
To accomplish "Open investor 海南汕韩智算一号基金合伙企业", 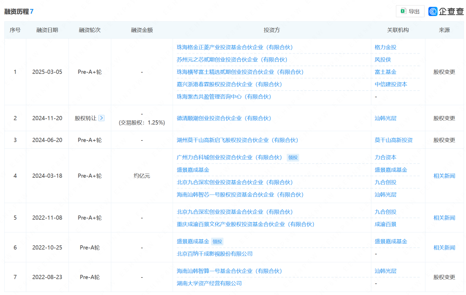I will tap(230, 271).
